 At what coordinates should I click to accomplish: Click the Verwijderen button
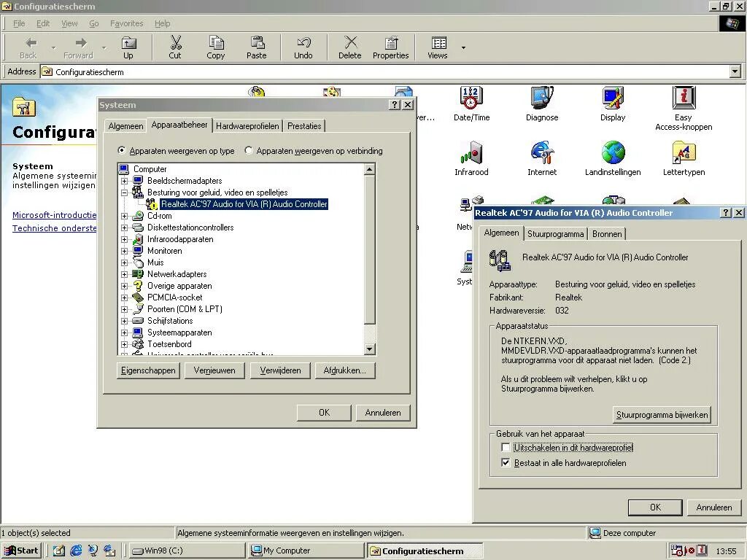[x=280, y=370]
